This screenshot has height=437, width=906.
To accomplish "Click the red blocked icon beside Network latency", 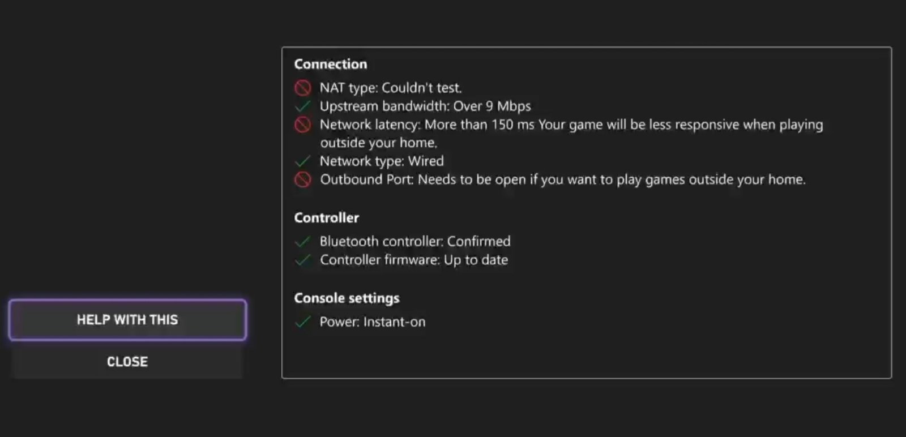I will 303,125.
